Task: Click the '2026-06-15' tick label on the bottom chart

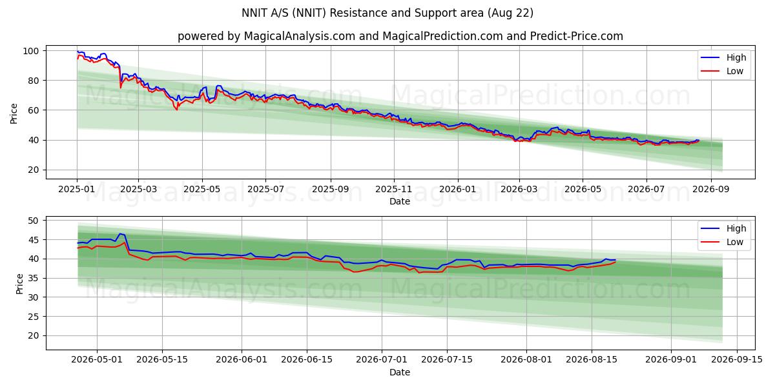Action: pyautogui.click(x=307, y=360)
